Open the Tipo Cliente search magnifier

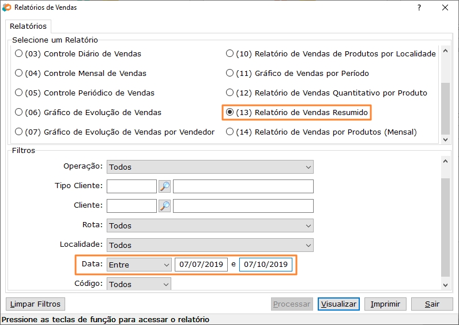(x=164, y=186)
